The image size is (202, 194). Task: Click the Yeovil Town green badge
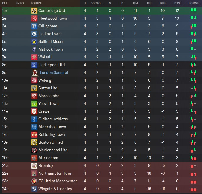[x=34, y=104]
